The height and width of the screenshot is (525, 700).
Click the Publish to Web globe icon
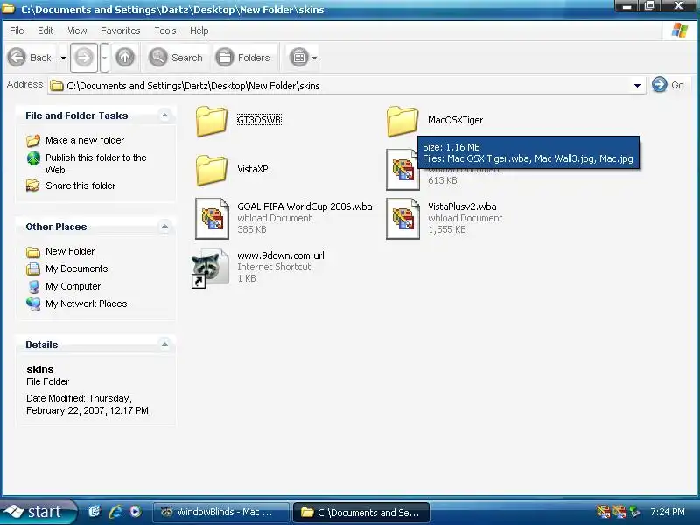point(33,158)
